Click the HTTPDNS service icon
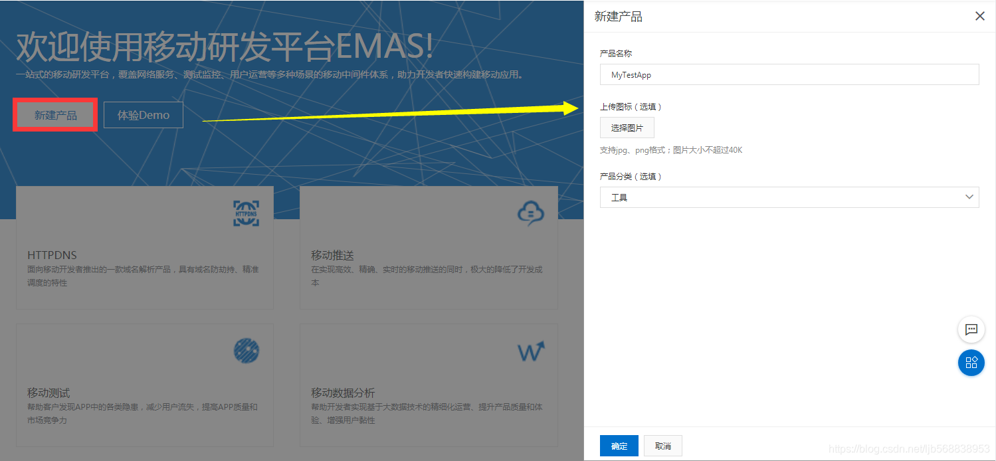The image size is (996, 461). click(x=247, y=214)
